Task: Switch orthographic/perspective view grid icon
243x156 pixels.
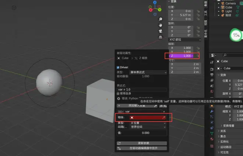Action: [x=161, y=37]
